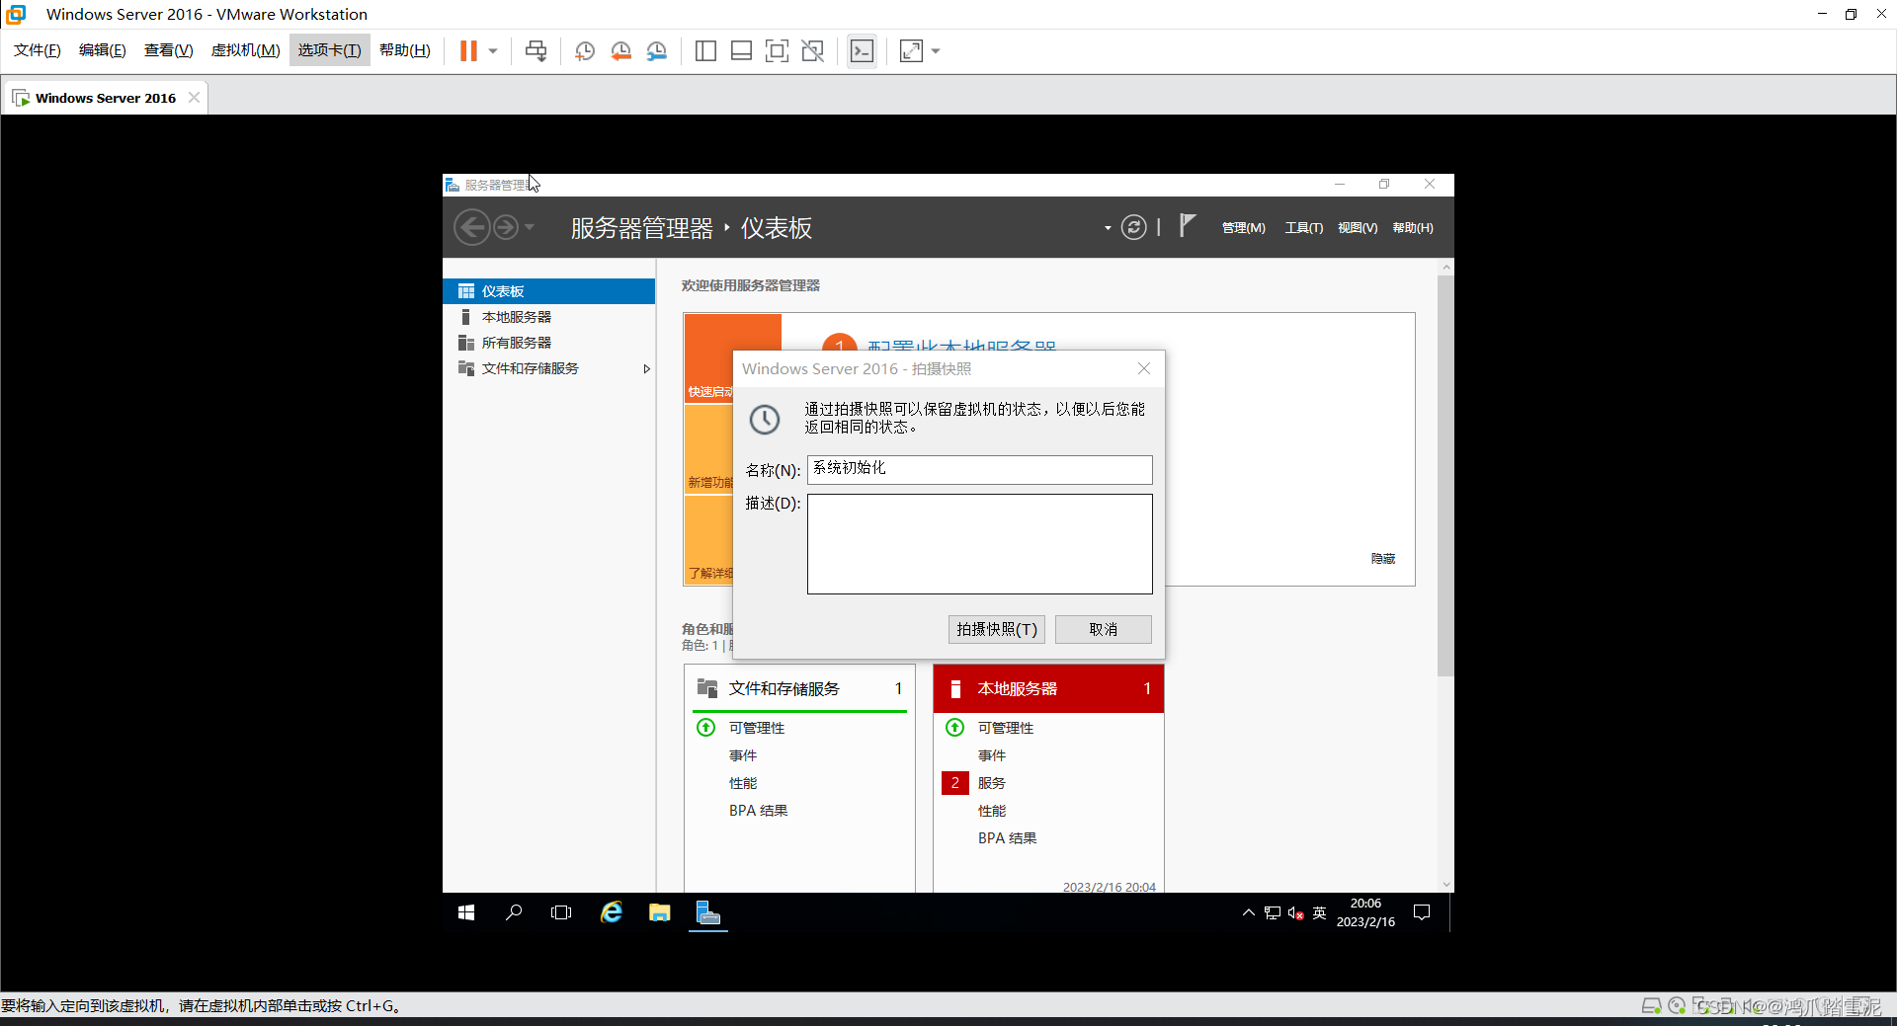This screenshot has height=1026, width=1897.
Task: Select 所有服务器 in the sidebar
Action: (549, 343)
